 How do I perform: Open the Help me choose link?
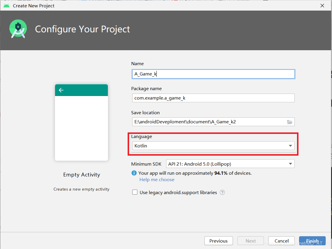157,179
